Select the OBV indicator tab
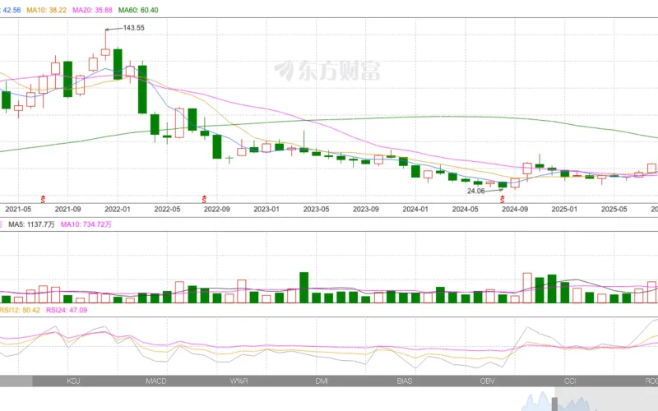658x411 pixels. click(488, 381)
